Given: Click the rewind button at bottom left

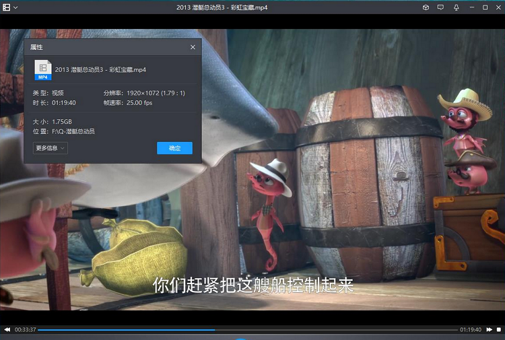Looking at the screenshot, I should (x=7, y=330).
